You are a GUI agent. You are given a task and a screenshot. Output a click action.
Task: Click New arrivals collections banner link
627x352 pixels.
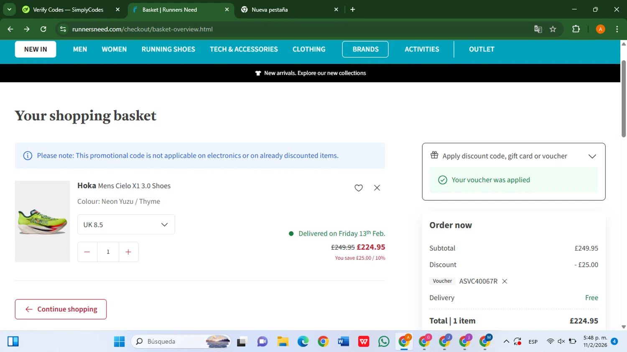pos(311,73)
